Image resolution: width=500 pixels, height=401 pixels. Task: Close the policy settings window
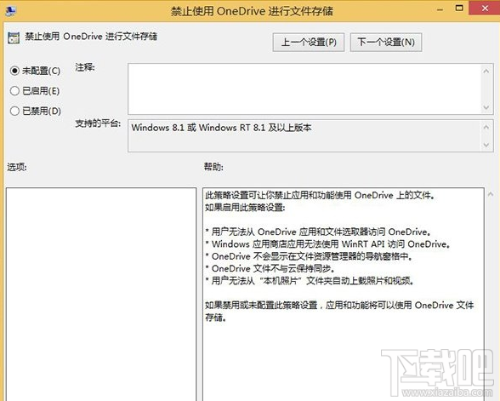(485, 8)
